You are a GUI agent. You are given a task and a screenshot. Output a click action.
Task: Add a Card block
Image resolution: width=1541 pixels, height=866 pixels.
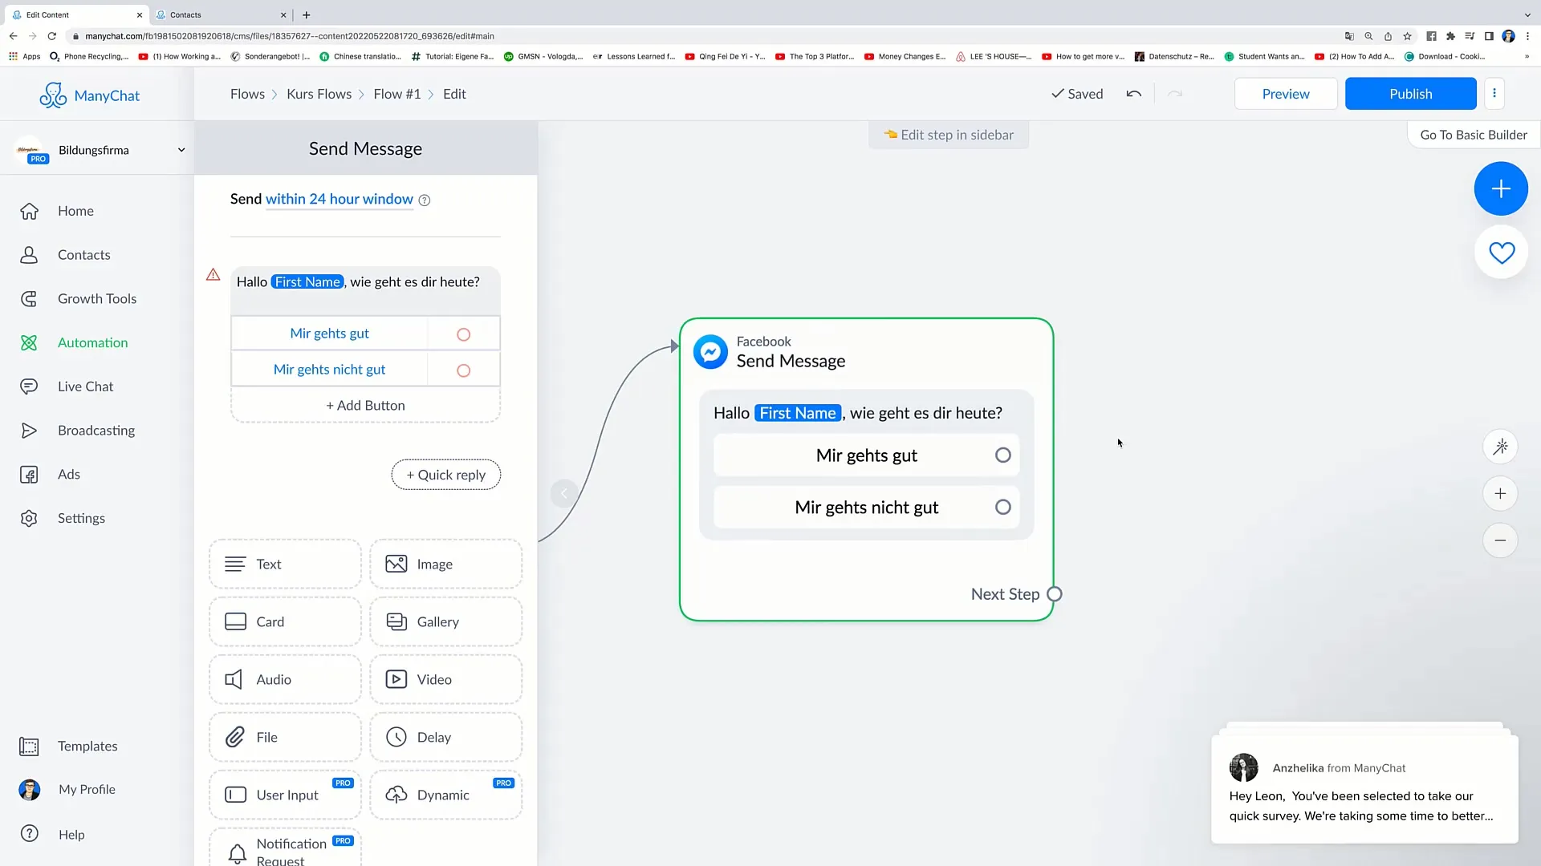pos(285,622)
